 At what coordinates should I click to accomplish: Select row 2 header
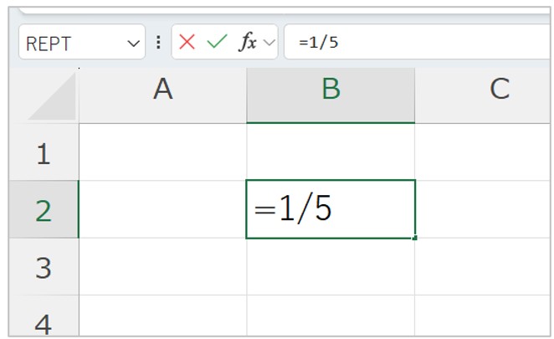44,209
